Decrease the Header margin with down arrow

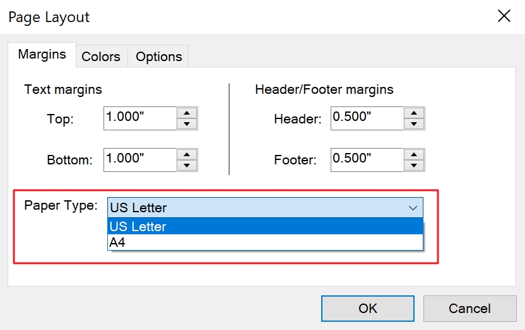coord(414,123)
